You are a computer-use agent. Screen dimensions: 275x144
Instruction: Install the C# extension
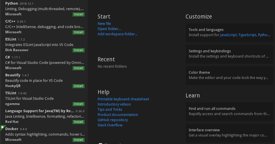78,68
